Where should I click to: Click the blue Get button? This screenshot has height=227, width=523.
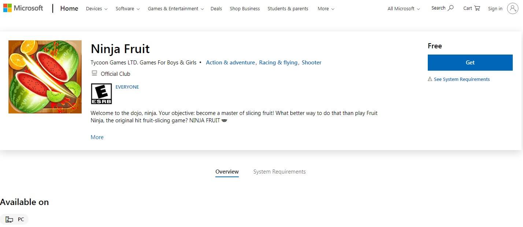(x=470, y=63)
